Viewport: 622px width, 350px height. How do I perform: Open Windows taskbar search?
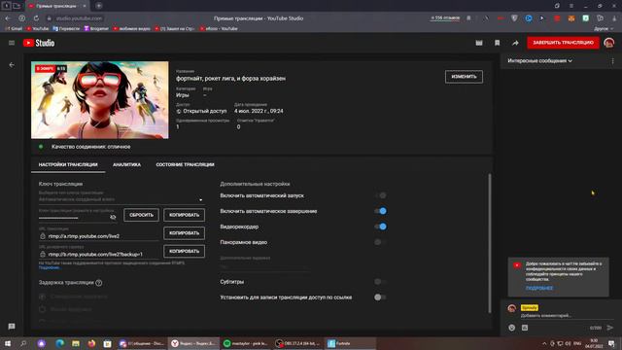pos(23,343)
